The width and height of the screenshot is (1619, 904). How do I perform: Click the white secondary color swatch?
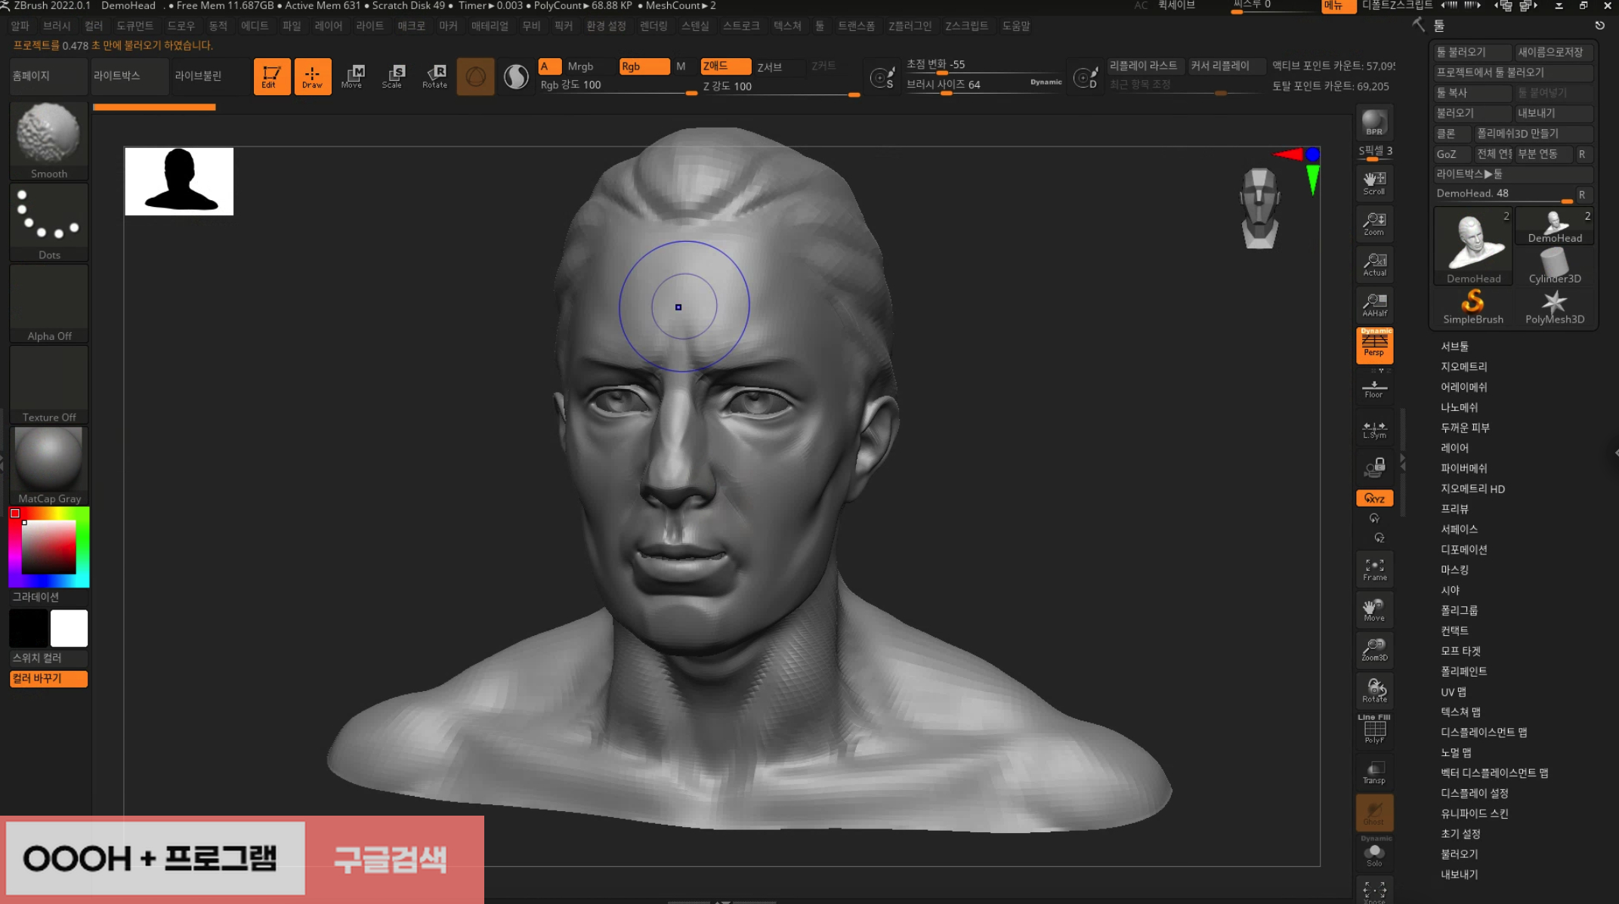69,628
